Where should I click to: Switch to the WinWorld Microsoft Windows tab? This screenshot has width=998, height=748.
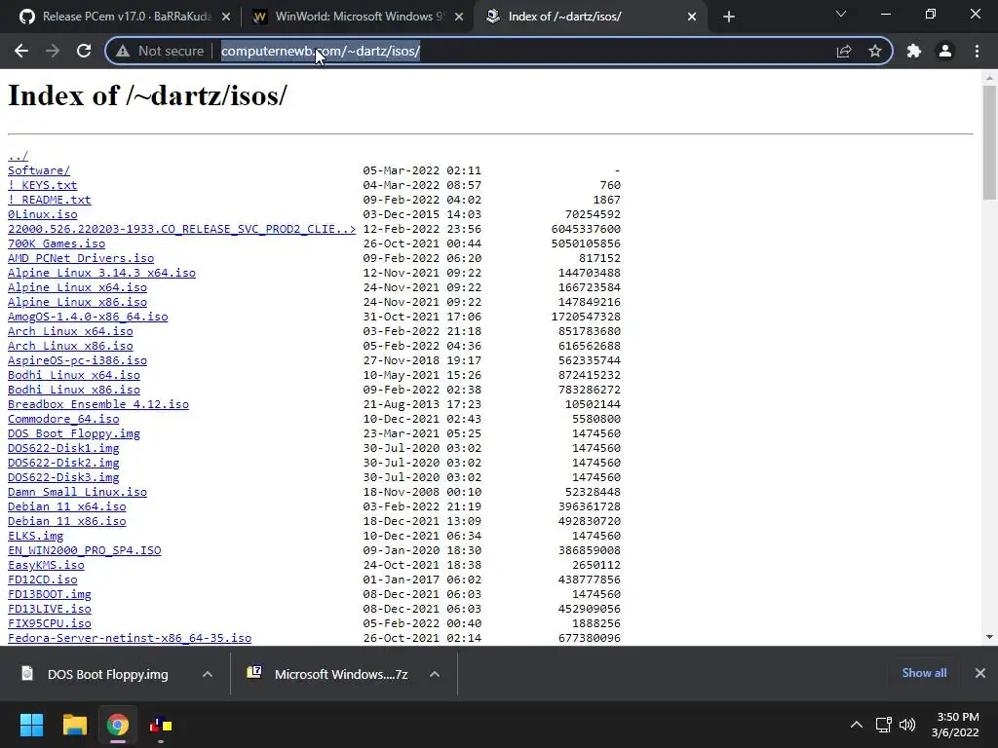pos(357,17)
